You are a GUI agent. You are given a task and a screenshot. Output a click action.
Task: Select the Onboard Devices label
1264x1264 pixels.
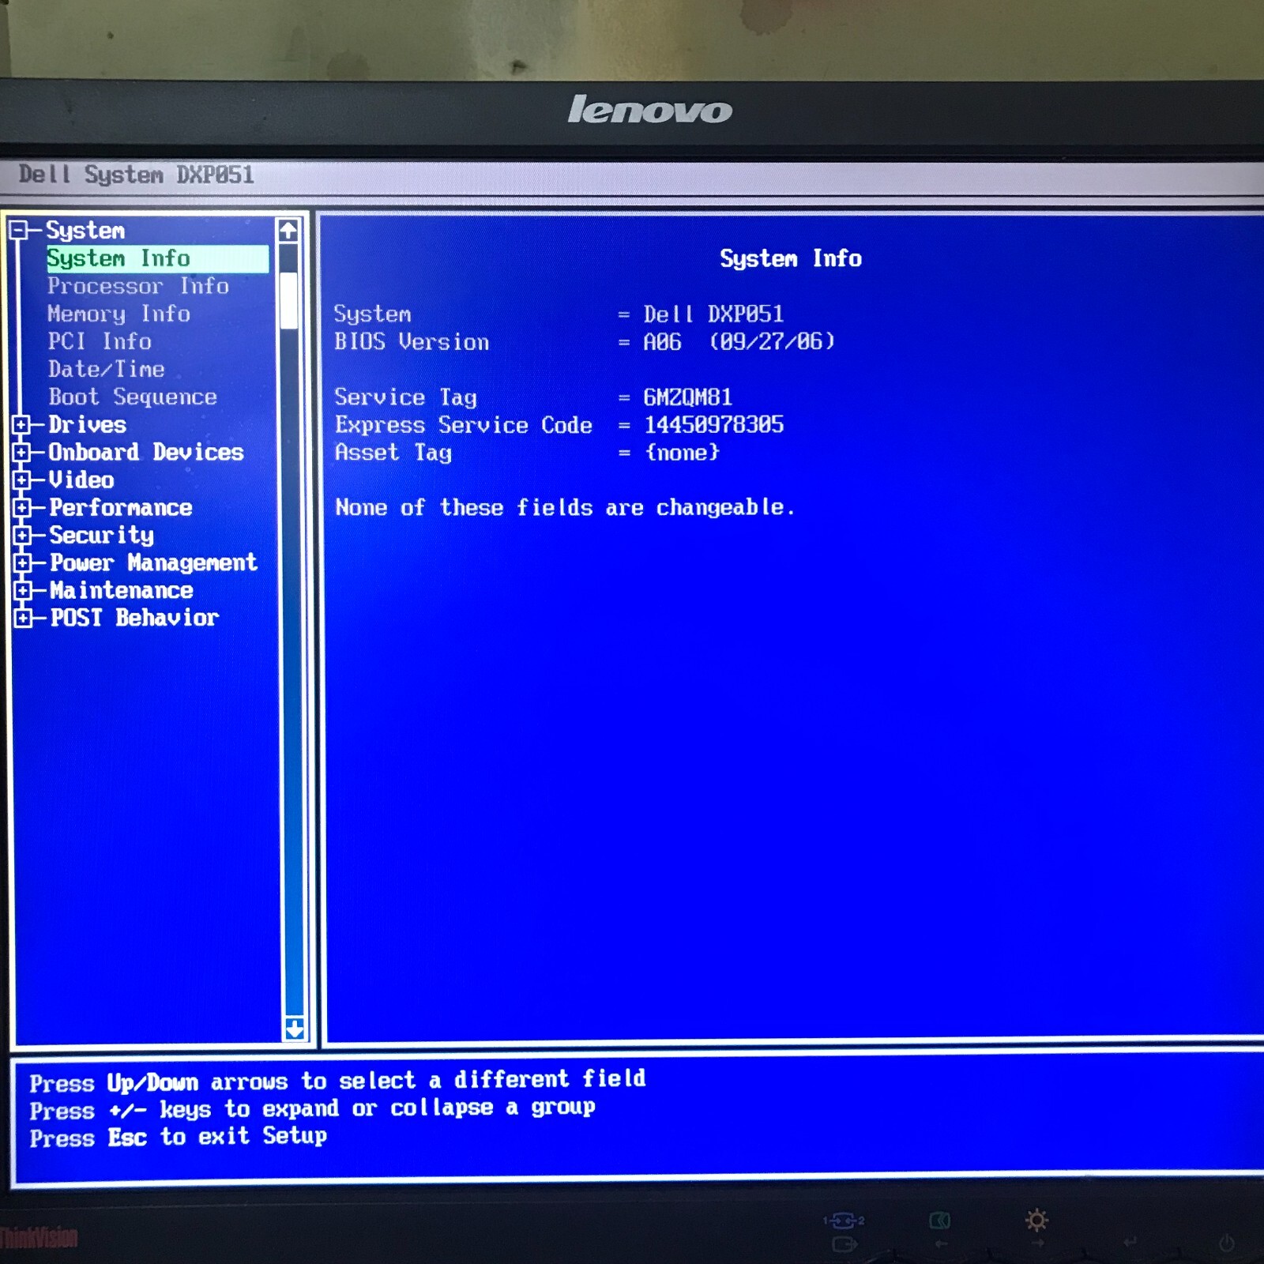coord(146,453)
